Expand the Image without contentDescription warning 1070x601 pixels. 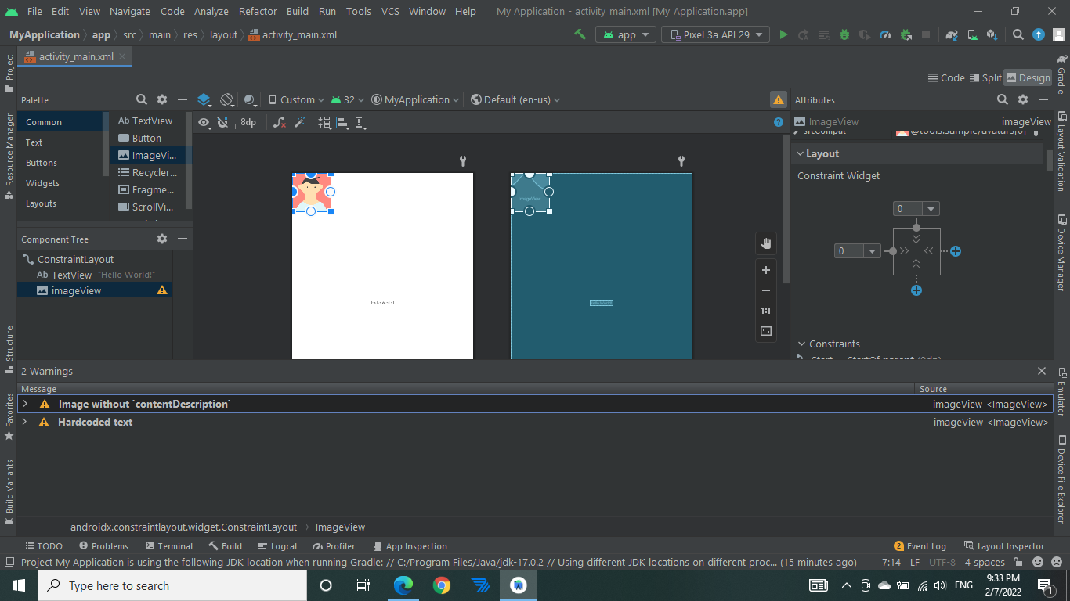click(25, 404)
